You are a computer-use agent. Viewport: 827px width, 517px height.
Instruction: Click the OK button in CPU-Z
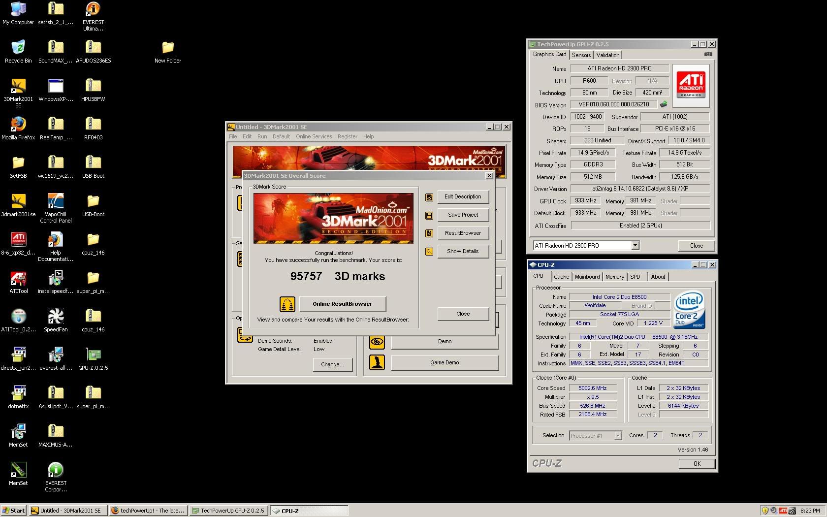point(697,463)
